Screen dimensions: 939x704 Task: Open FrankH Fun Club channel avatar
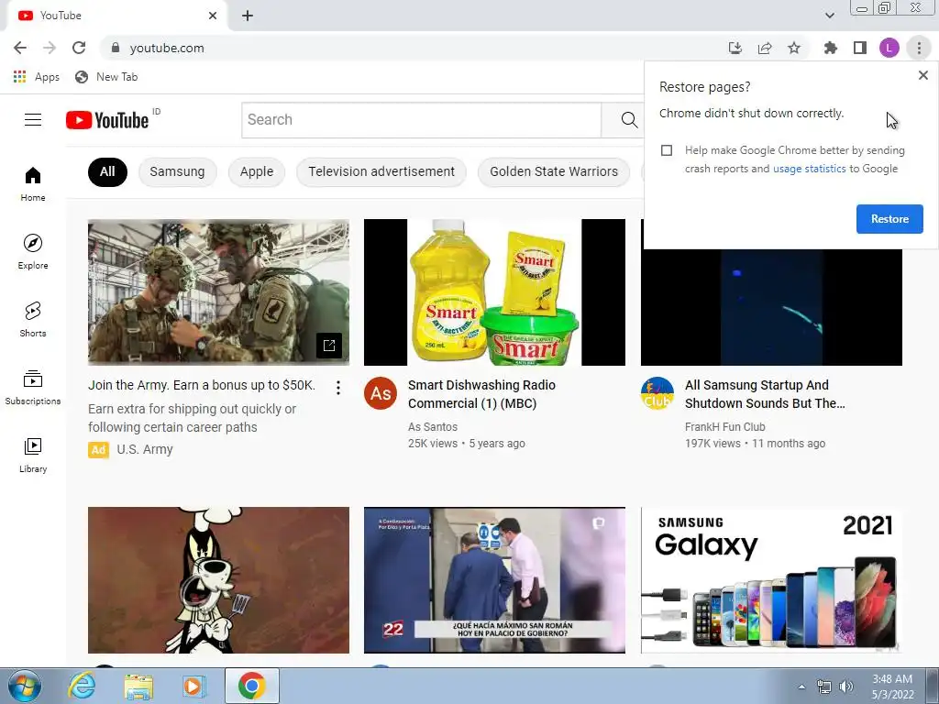(x=657, y=393)
